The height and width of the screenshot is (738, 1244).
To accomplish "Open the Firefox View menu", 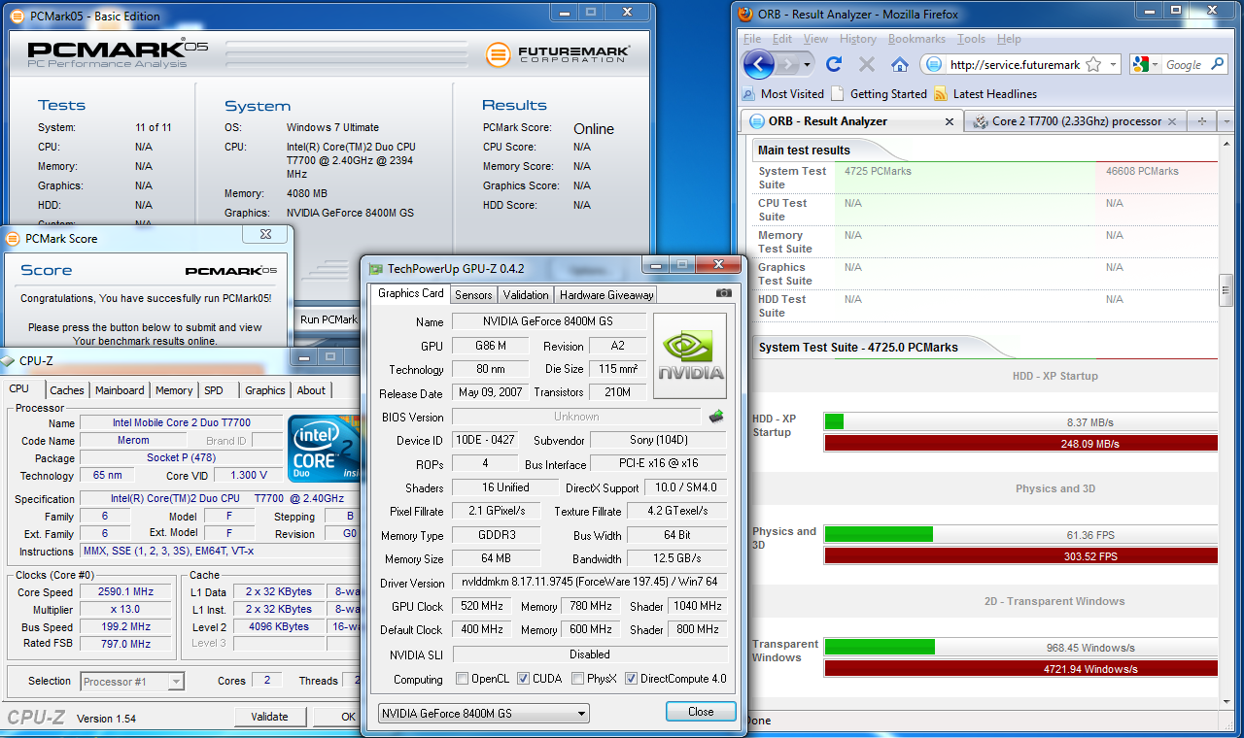I will [x=815, y=39].
